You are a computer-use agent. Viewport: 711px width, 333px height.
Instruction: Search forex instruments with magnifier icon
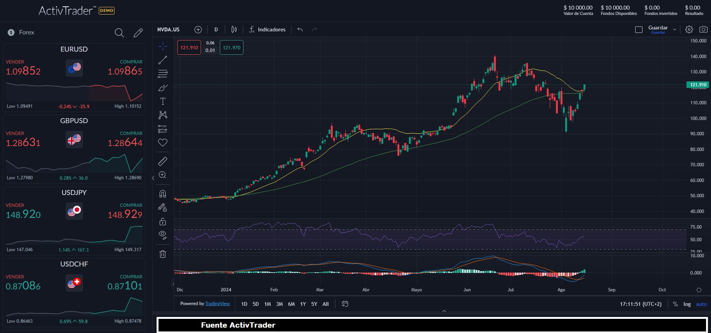(119, 33)
